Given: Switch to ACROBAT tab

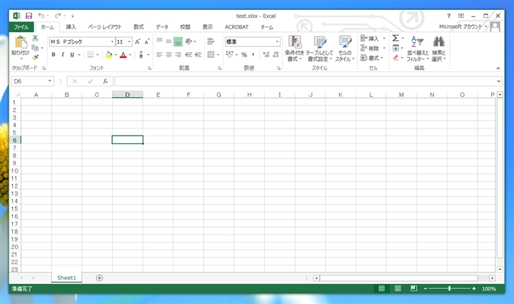Looking at the screenshot, I should 237,27.
